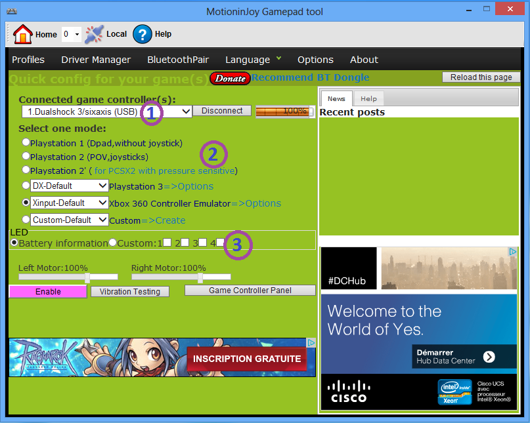The height and width of the screenshot is (423, 530).
Task: Open the Custom-Default dropdown list
Action: pyautogui.click(x=102, y=220)
